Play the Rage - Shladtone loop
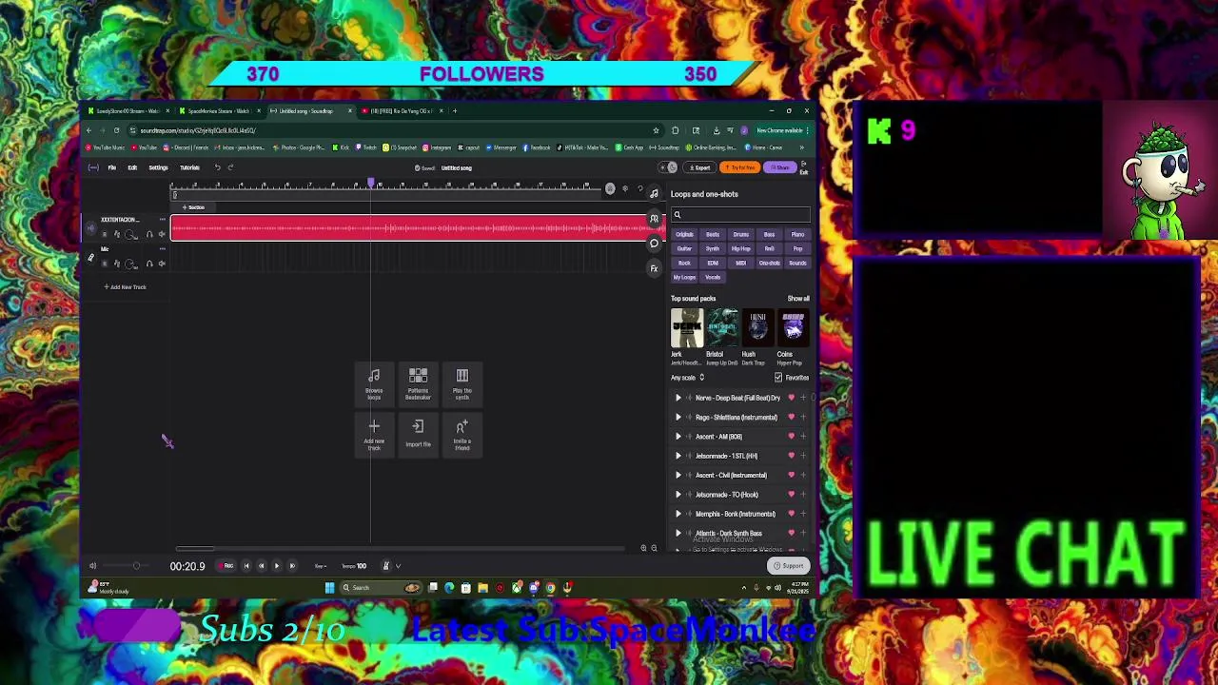The width and height of the screenshot is (1218, 685). pyautogui.click(x=678, y=418)
